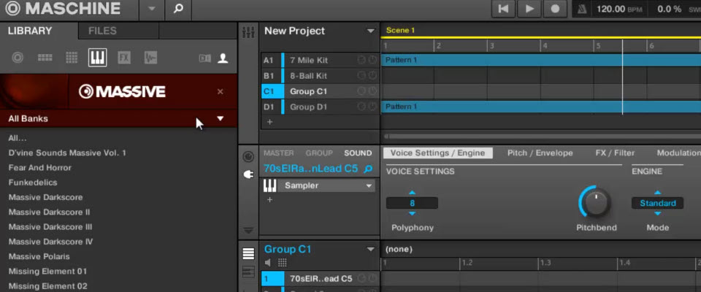Image resolution: width=701 pixels, height=292 pixels.
Task: Select the plug-in icon in control area
Action: point(248,175)
